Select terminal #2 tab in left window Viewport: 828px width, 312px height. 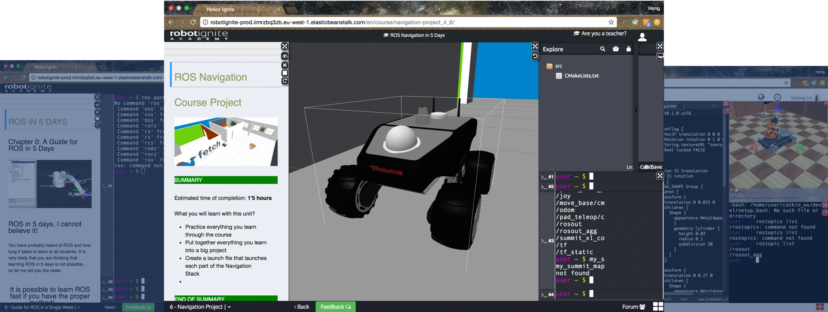coord(107,281)
